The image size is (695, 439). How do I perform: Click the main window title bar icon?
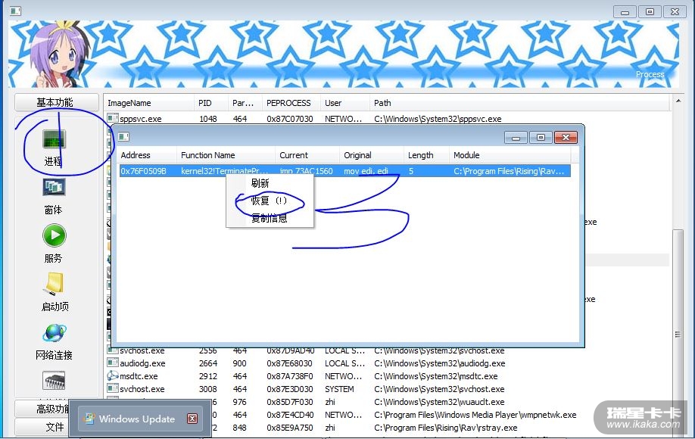click(15, 11)
